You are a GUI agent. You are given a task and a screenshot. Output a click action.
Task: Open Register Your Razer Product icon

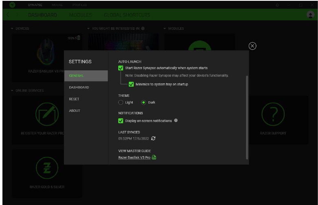coord(47,114)
